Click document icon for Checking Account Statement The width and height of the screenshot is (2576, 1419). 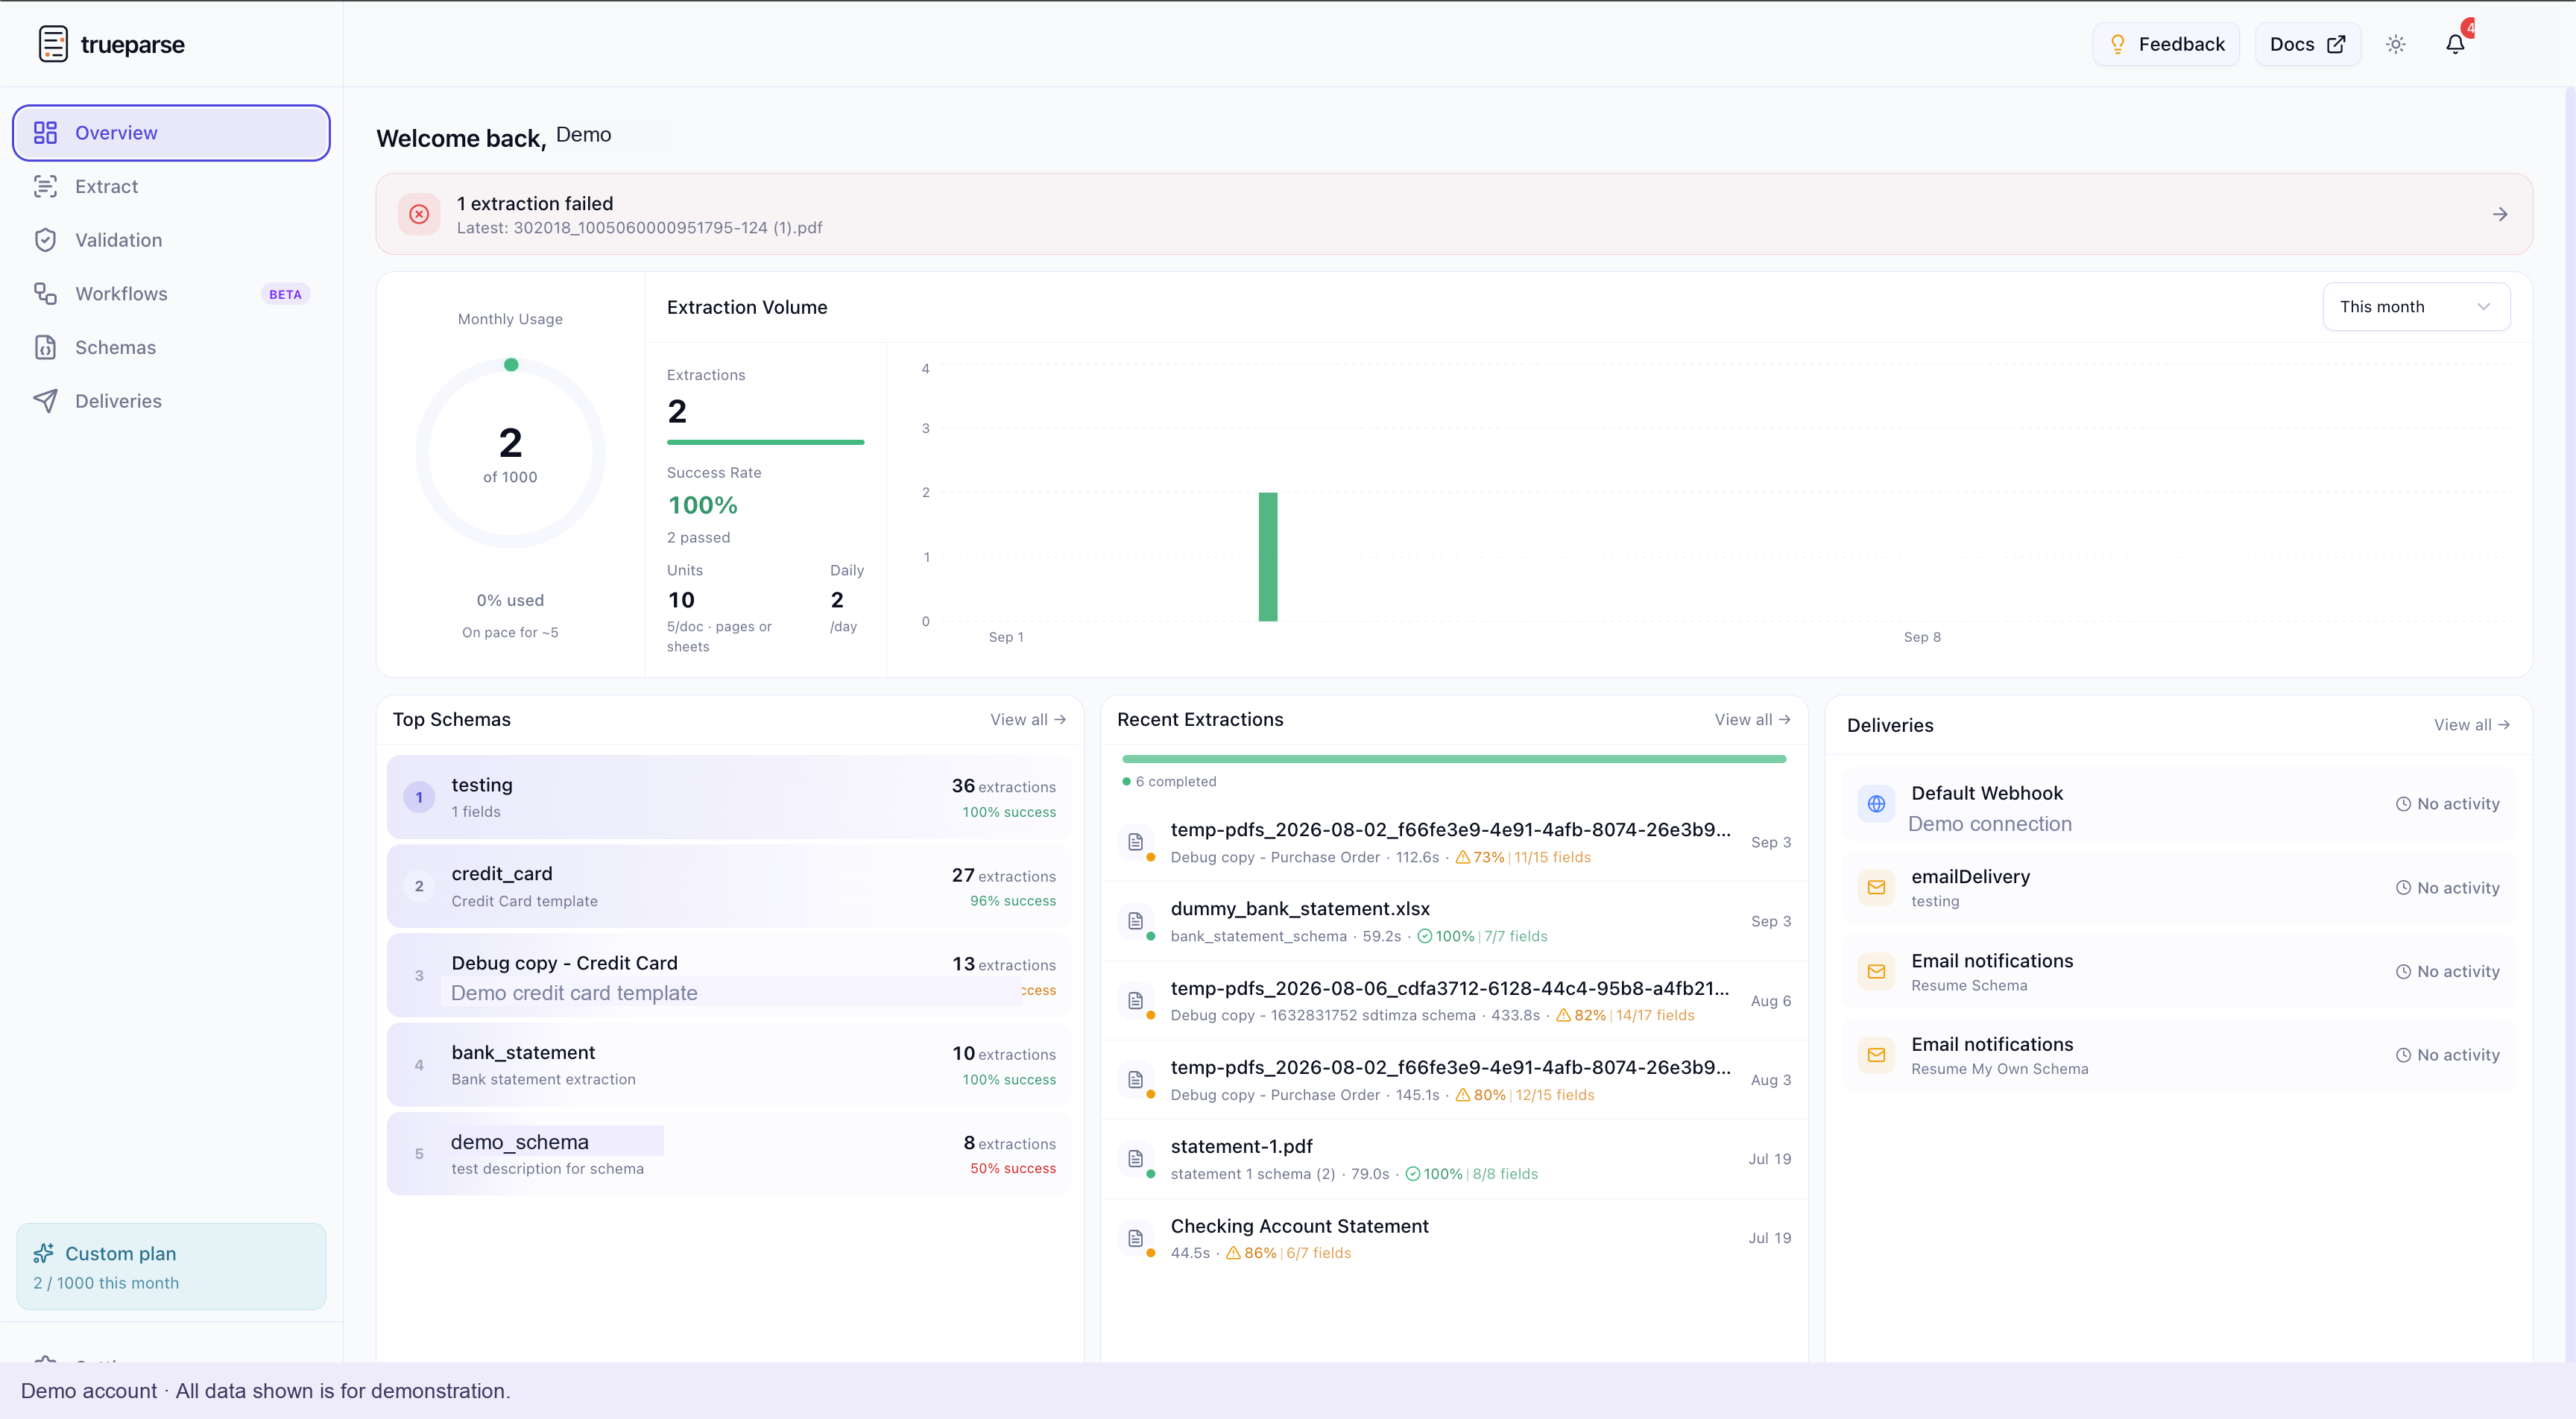click(1135, 1238)
